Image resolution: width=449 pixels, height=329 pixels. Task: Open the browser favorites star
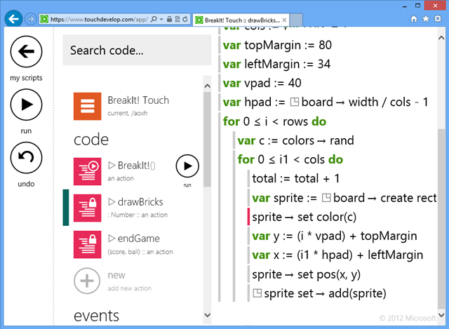click(426, 19)
